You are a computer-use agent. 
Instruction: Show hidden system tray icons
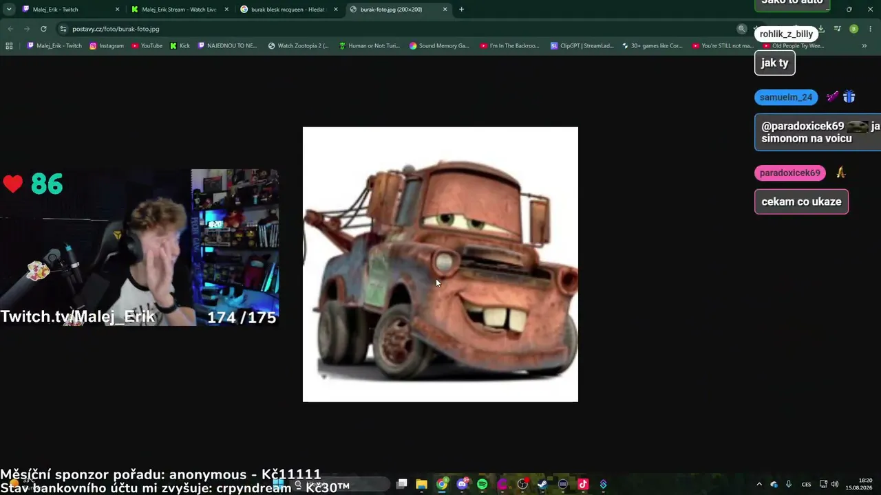pyautogui.click(x=759, y=484)
